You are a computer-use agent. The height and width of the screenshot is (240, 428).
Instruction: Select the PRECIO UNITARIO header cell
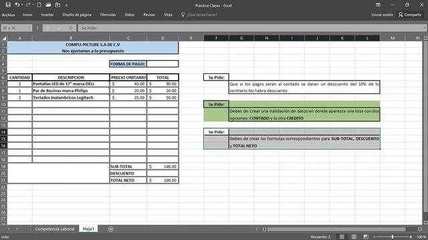[128, 77]
